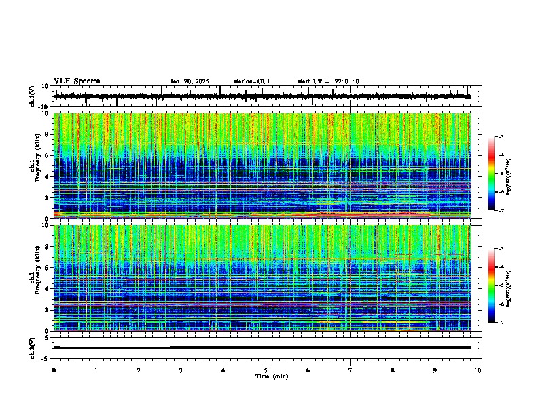The image size is (538, 415).
Task: Click the time axis tick label '4'
Action: coord(223,370)
